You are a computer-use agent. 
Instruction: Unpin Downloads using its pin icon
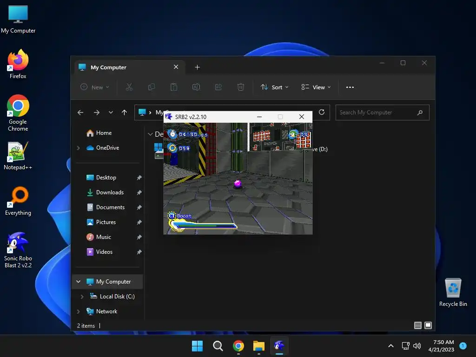point(139,192)
